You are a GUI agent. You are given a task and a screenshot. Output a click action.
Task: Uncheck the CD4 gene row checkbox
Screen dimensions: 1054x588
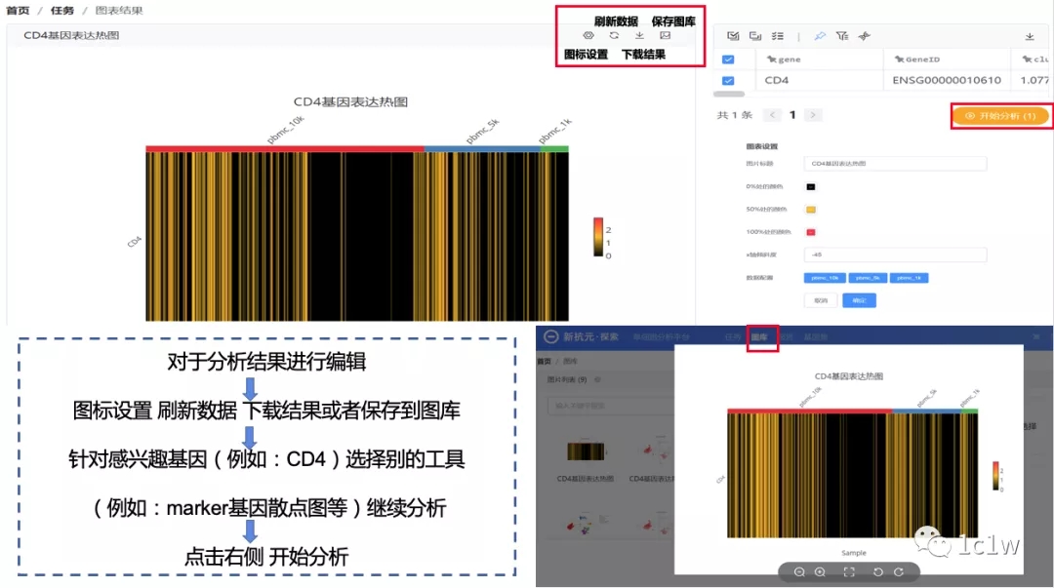click(x=728, y=81)
